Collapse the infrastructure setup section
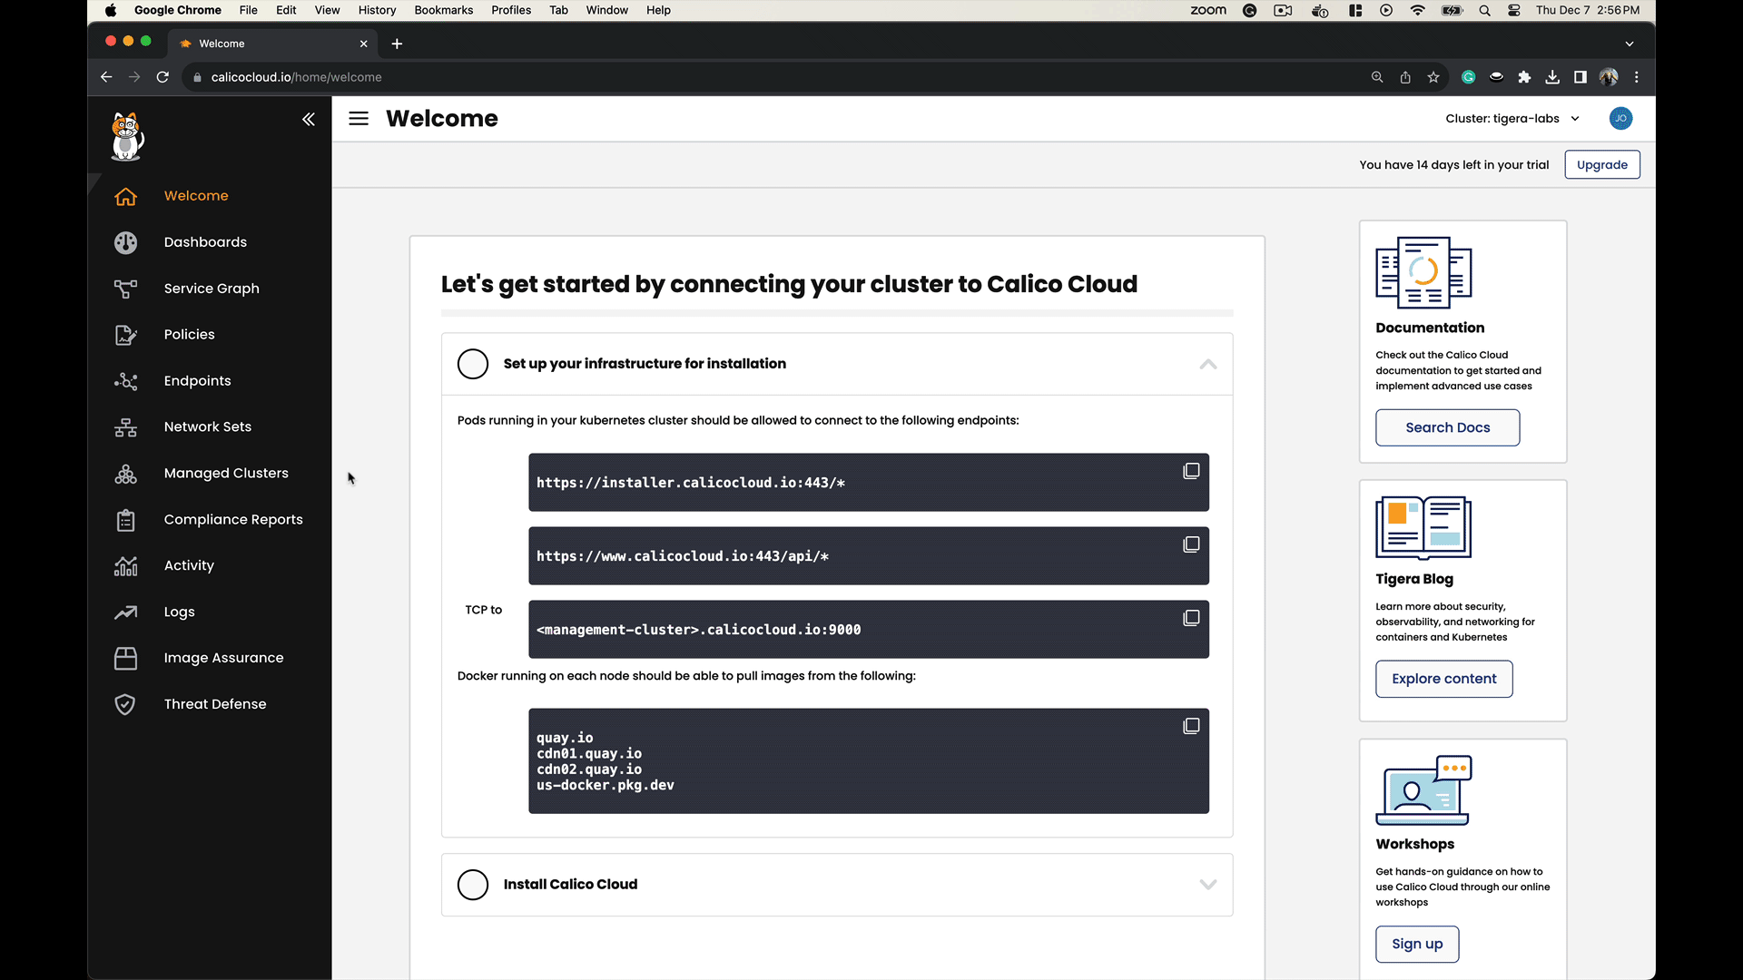Screen dimensions: 1743x980 1207,364
